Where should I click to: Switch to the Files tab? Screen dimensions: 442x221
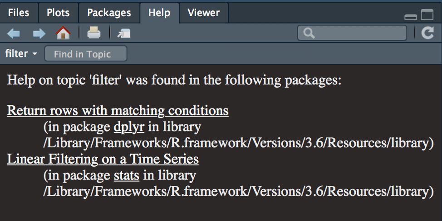tap(19, 13)
